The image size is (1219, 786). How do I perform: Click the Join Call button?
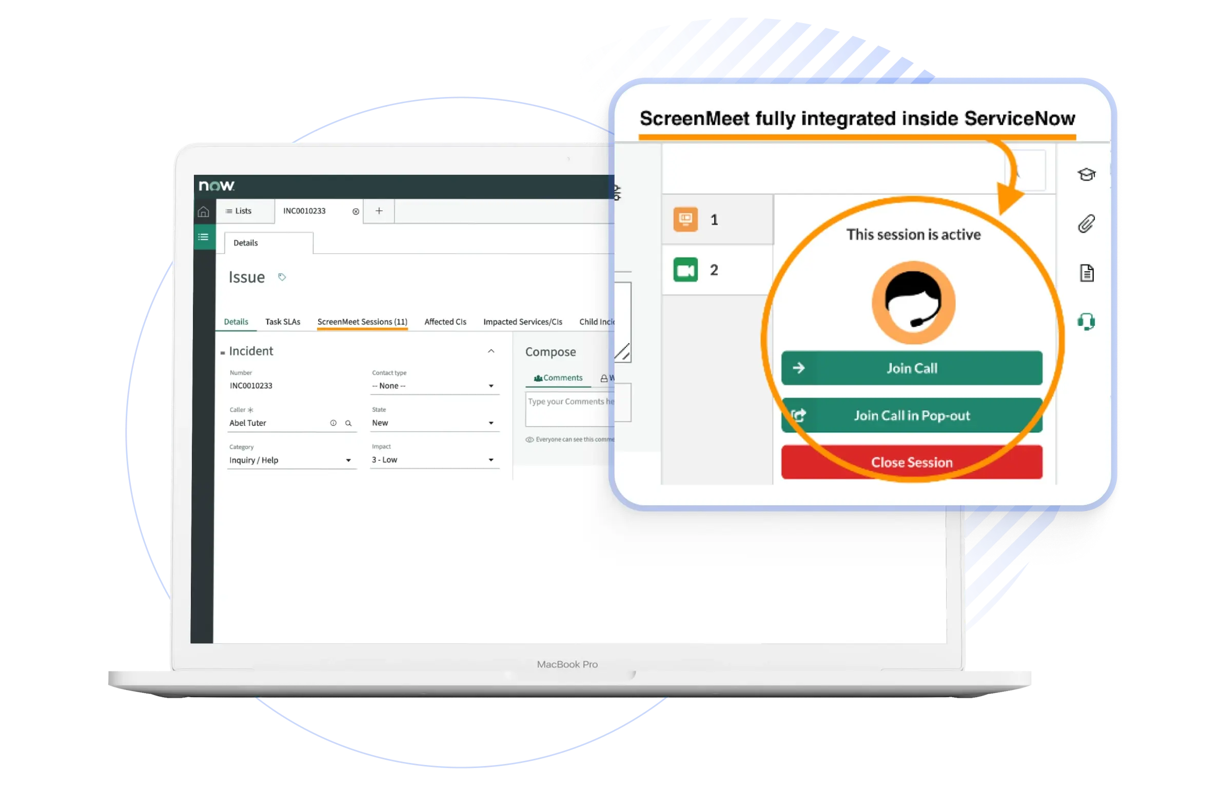[x=912, y=368]
